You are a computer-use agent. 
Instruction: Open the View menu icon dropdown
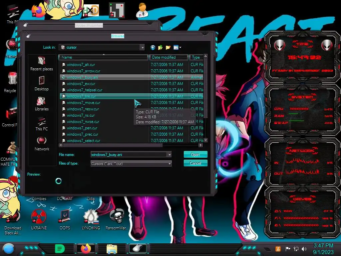[177, 47]
